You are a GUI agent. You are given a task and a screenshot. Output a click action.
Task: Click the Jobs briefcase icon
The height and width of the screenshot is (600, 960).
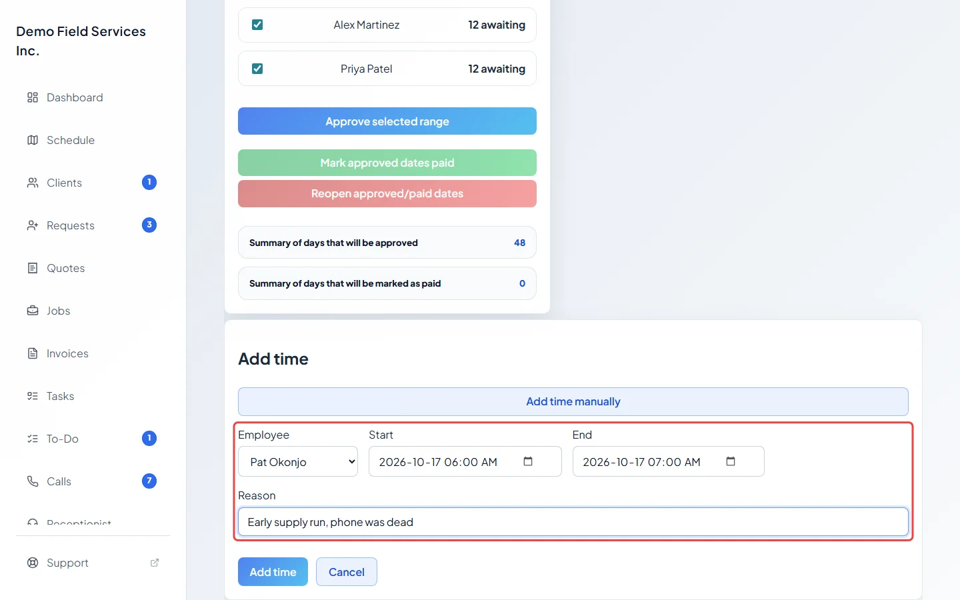[33, 311]
